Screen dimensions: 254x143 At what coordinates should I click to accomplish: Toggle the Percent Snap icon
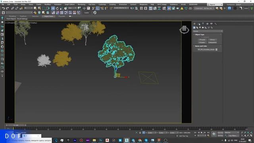102,8
